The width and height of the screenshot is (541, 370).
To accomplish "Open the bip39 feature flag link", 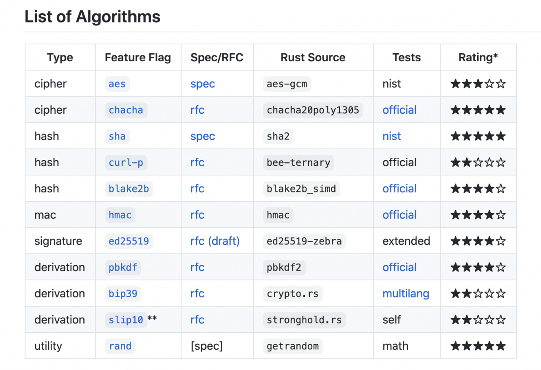I will [x=123, y=293].
